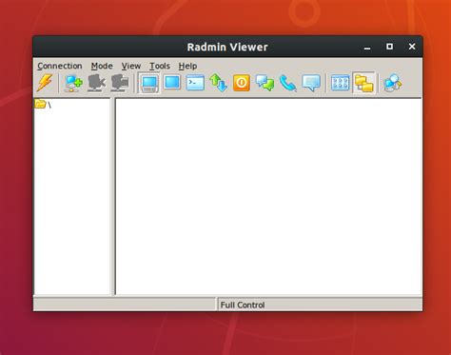Select File Transfer green and blue arrows icon
451x355 pixels.
(219, 83)
